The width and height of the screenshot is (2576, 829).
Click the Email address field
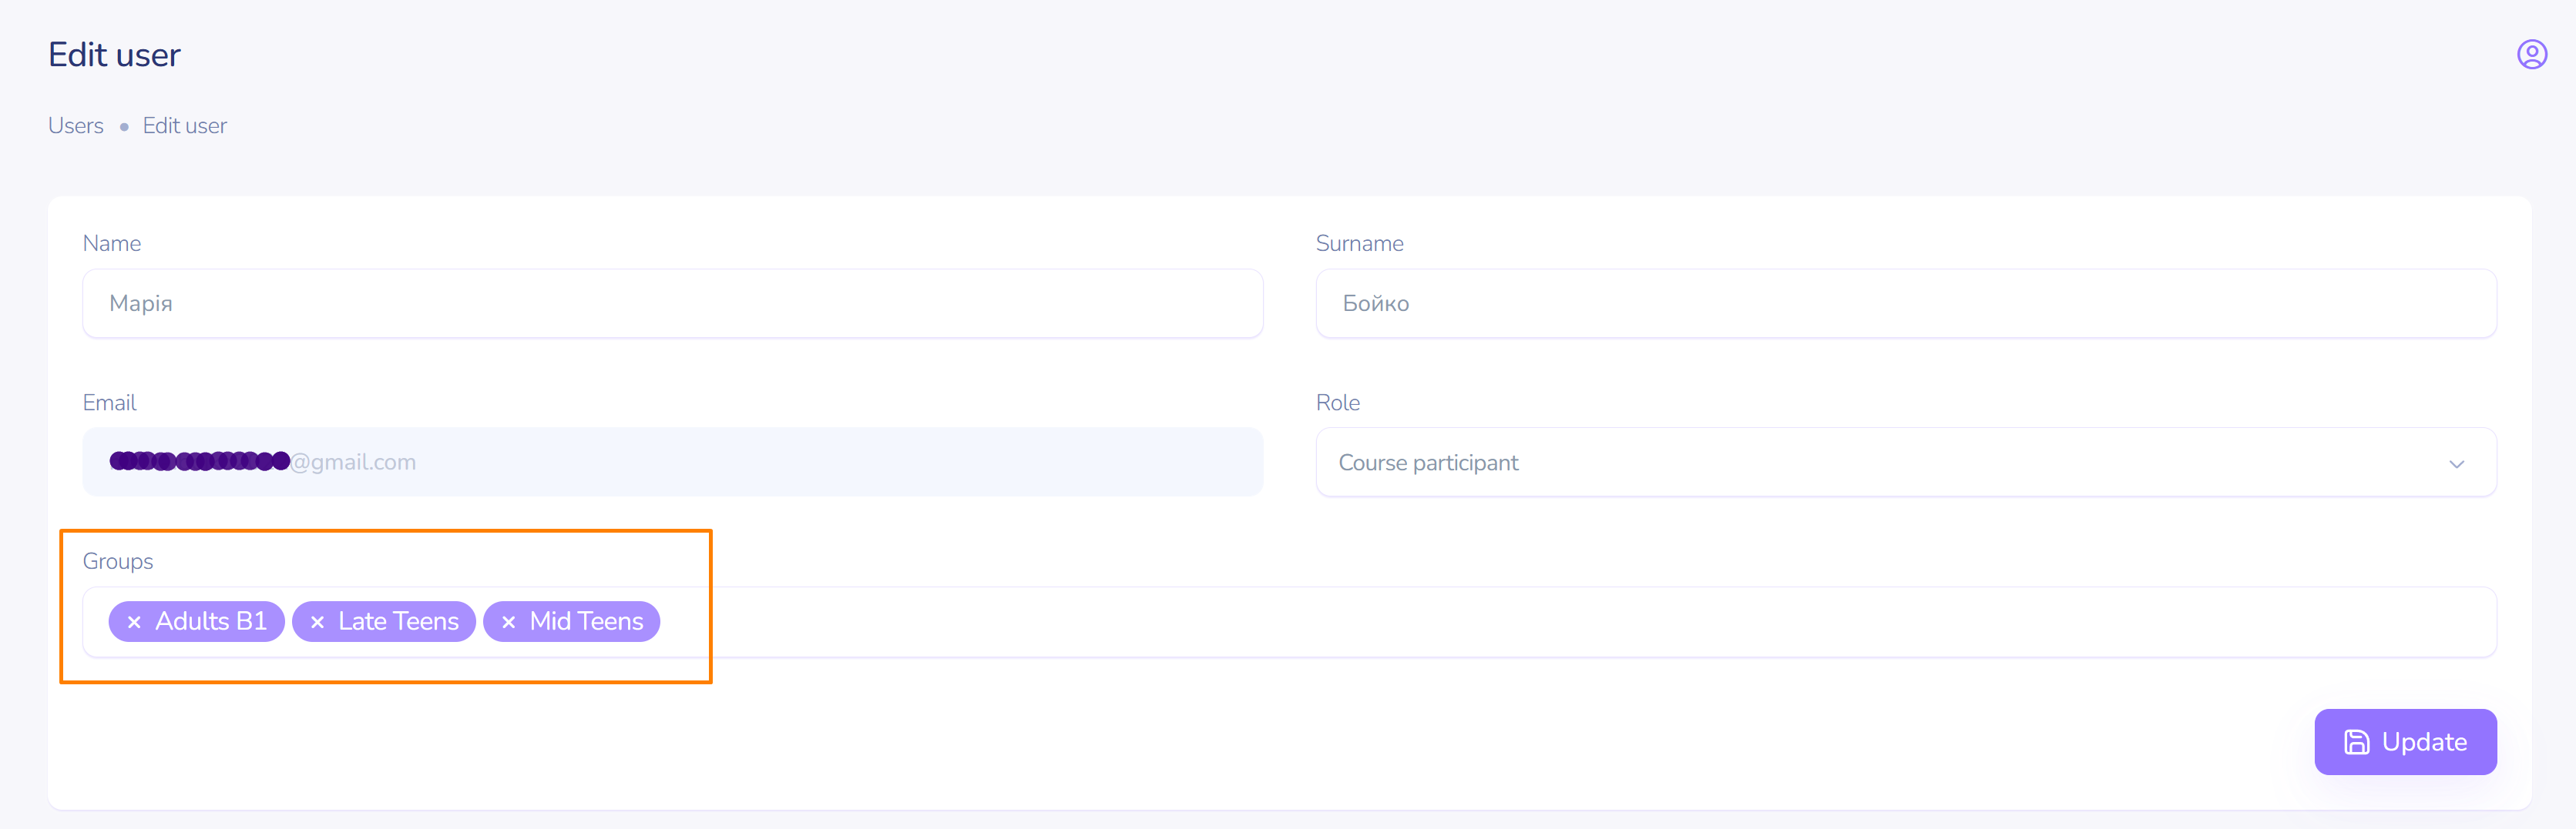point(672,463)
